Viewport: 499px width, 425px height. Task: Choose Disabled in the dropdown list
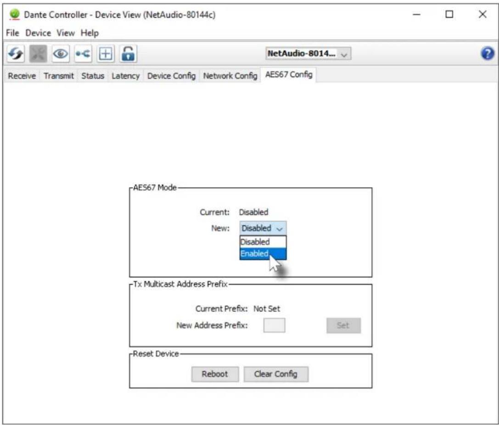click(x=263, y=242)
